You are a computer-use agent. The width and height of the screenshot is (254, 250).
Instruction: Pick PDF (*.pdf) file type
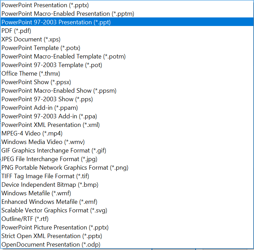point(127,31)
